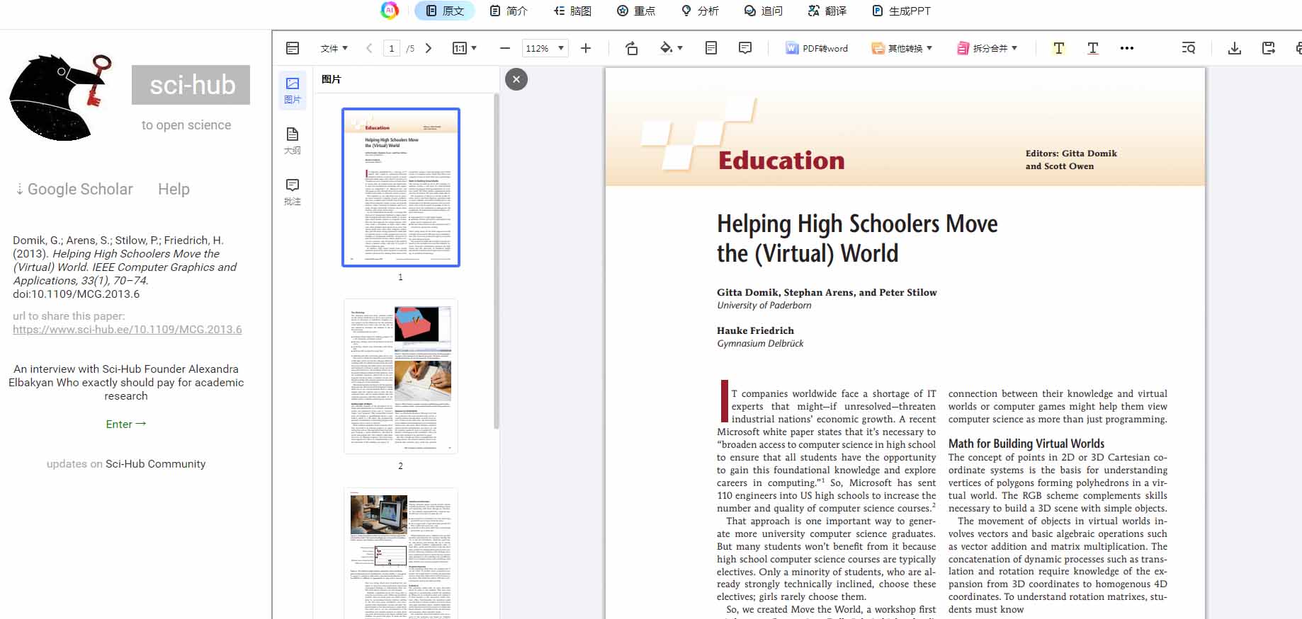Select the highlighted T text tool
Image resolution: width=1302 pixels, height=619 pixels.
[x=1058, y=48]
